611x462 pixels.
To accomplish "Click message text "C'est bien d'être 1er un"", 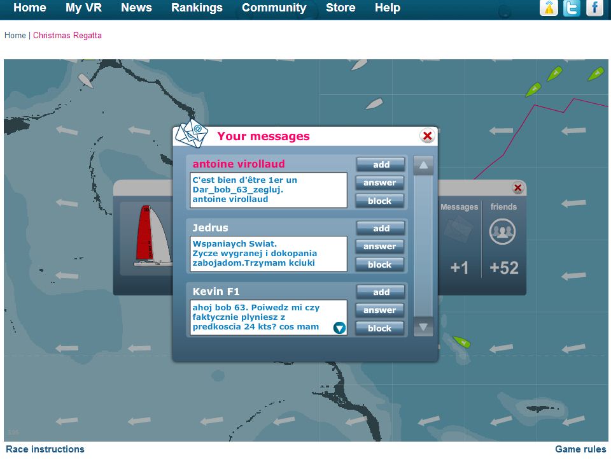I will pyautogui.click(x=244, y=180).
